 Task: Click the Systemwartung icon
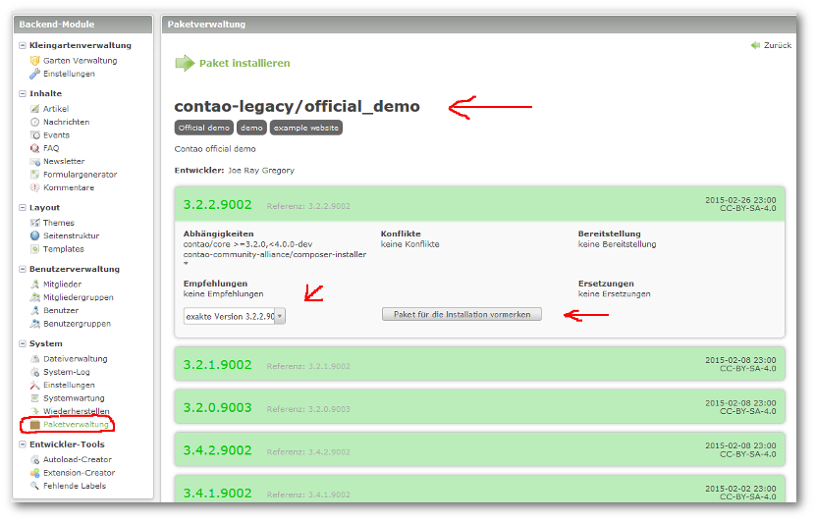coord(34,398)
